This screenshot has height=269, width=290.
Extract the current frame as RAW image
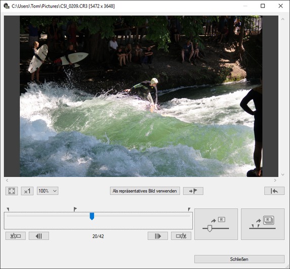[216, 224]
